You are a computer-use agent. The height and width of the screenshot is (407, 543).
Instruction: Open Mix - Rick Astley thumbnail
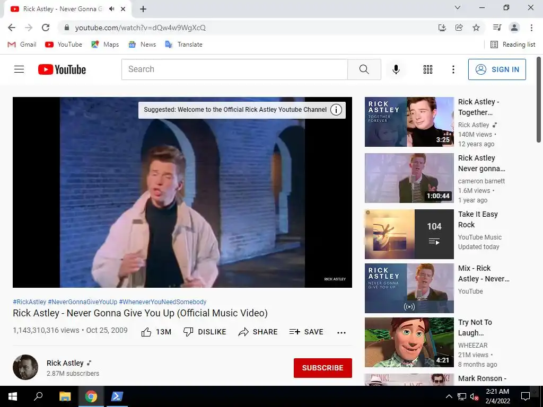coord(409,288)
